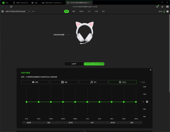Switch to the V3 mouse device tab
The height and width of the screenshot is (132, 170).
tap(20, 3)
